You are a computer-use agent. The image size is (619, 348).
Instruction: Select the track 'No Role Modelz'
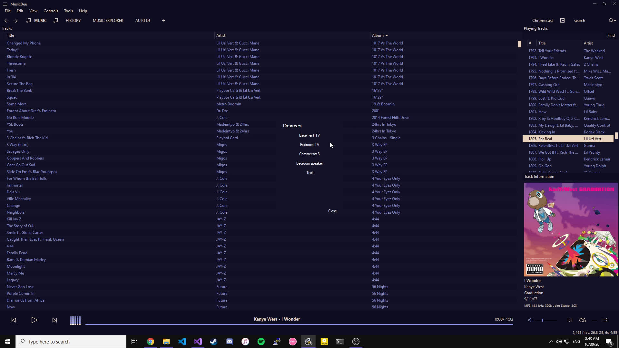pyautogui.click(x=20, y=118)
